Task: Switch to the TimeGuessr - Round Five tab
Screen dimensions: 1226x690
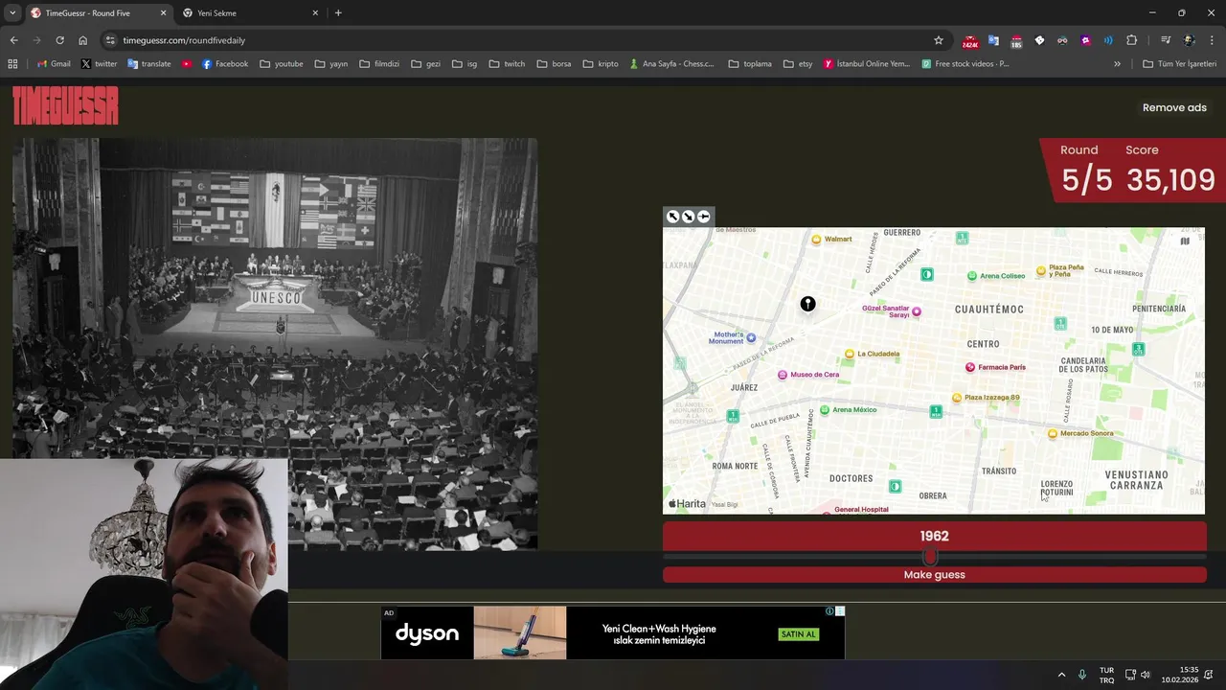Action: point(98,13)
